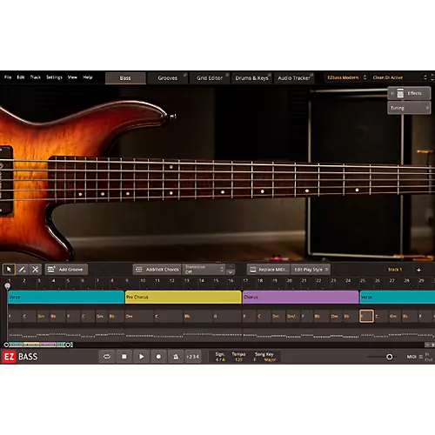Detach the Grooves tab via corner icon
435x435 pixels.
pos(185,75)
